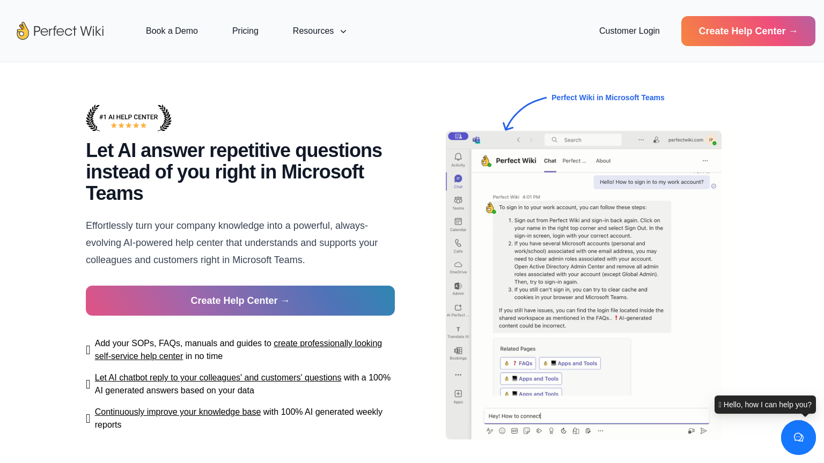Click the Search field in Teams header

[583, 140]
